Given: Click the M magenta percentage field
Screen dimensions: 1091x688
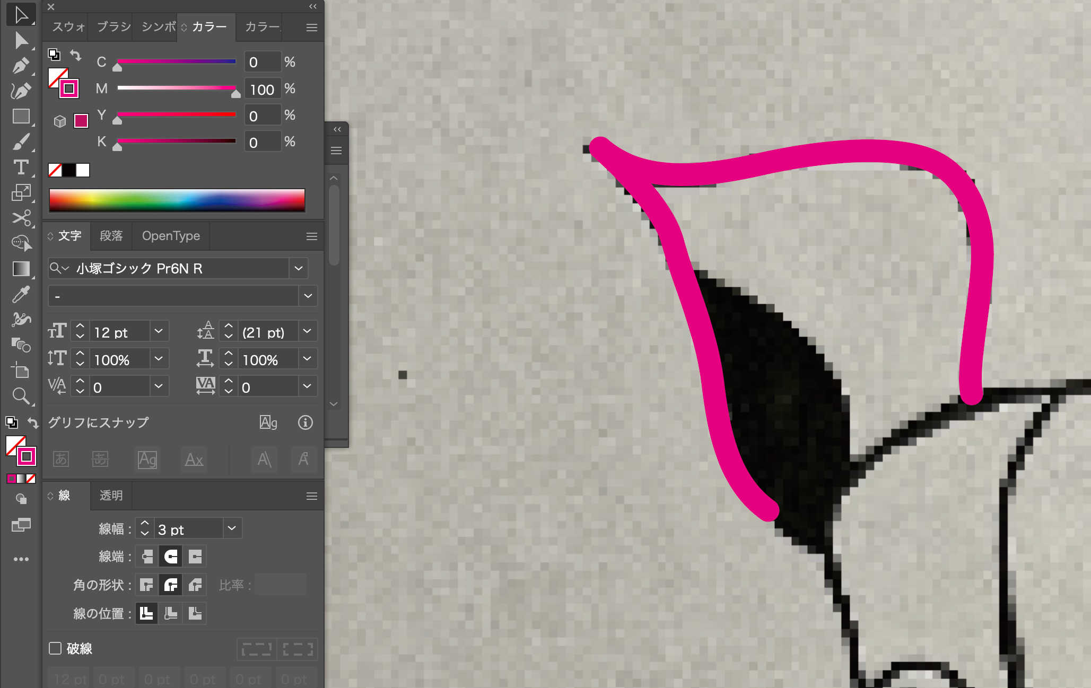Looking at the screenshot, I should pos(262,89).
